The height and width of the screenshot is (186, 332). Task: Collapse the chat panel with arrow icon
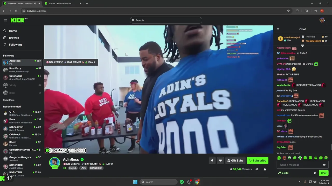tap(278, 29)
